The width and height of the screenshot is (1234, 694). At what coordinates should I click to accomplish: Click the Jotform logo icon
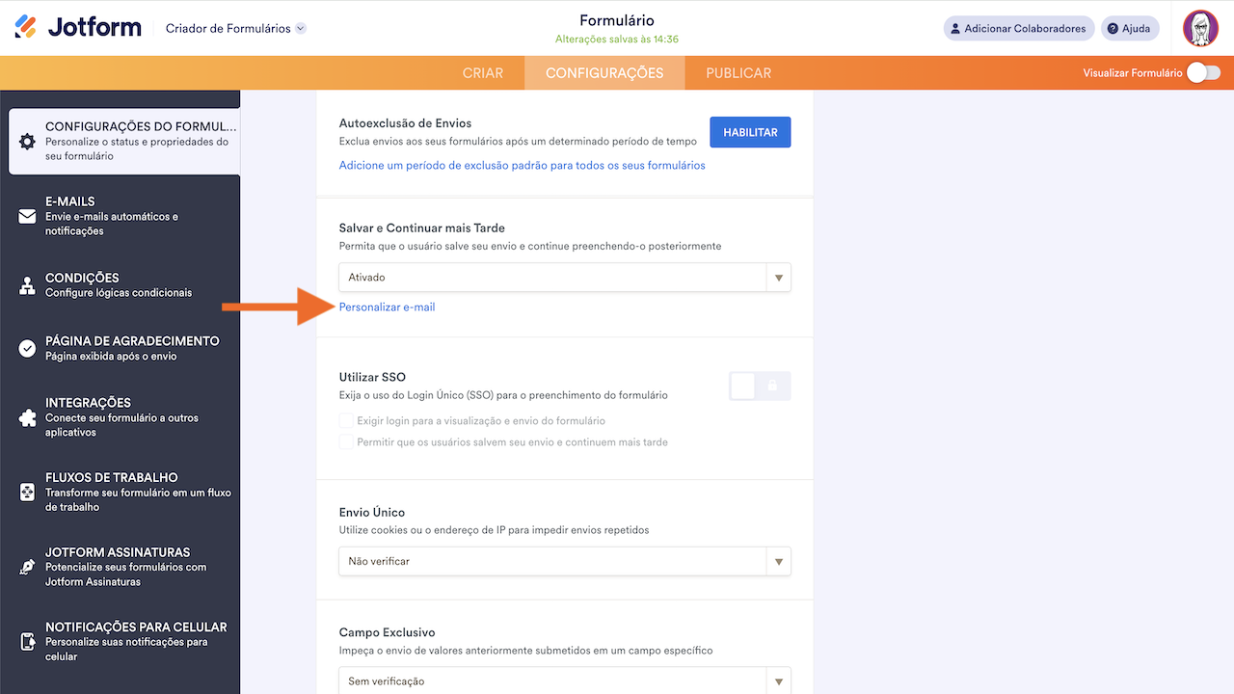(26, 27)
